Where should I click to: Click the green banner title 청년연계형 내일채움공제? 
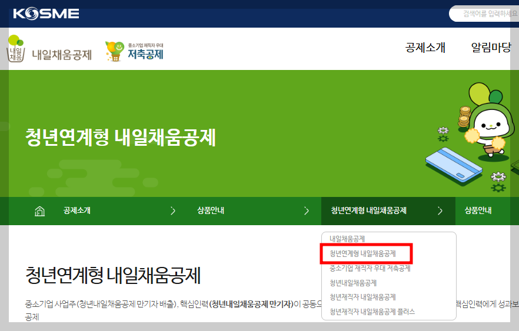[x=121, y=137]
